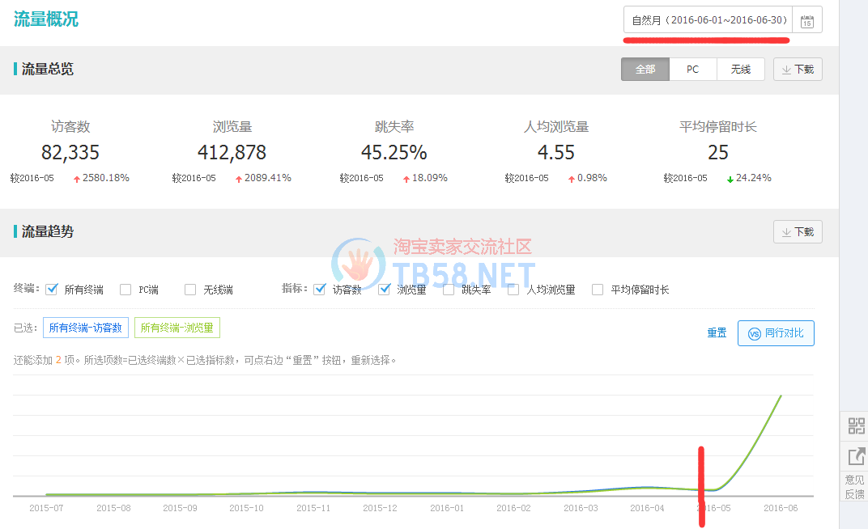Screen dimensions: 868x529
Task: Uncheck the 所有终端 checkbox
Action: tap(52, 290)
